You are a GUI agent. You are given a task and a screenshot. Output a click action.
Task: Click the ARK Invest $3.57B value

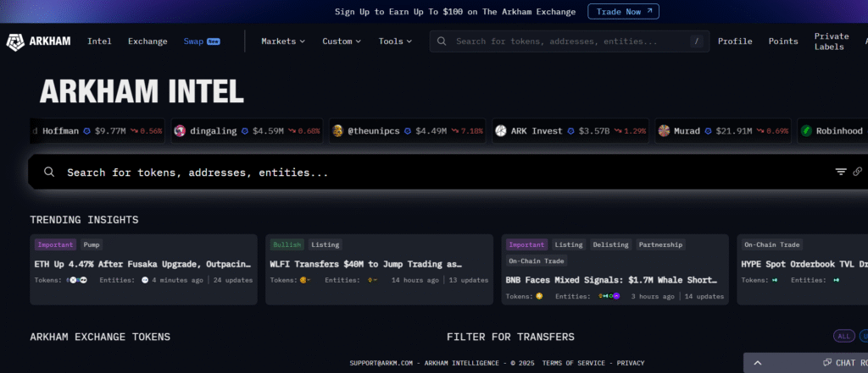594,131
